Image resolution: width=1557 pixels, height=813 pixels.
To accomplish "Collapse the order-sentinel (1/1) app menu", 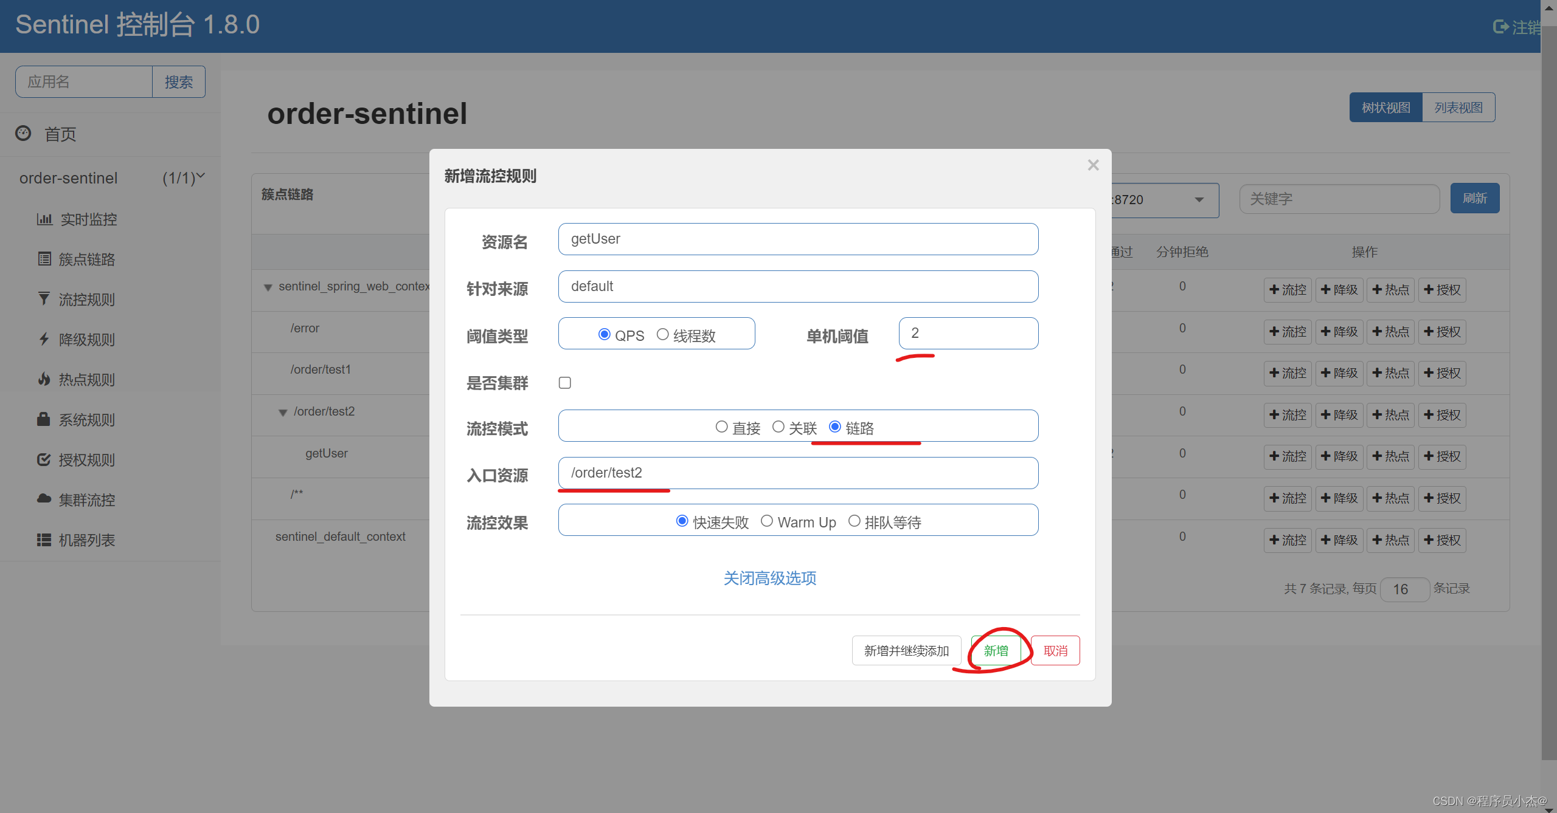I will [x=111, y=177].
